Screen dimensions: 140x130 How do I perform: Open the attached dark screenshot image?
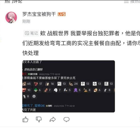point(69,86)
